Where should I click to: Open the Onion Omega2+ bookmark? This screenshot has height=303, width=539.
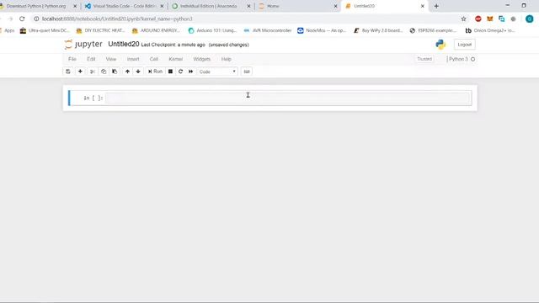(x=490, y=30)
